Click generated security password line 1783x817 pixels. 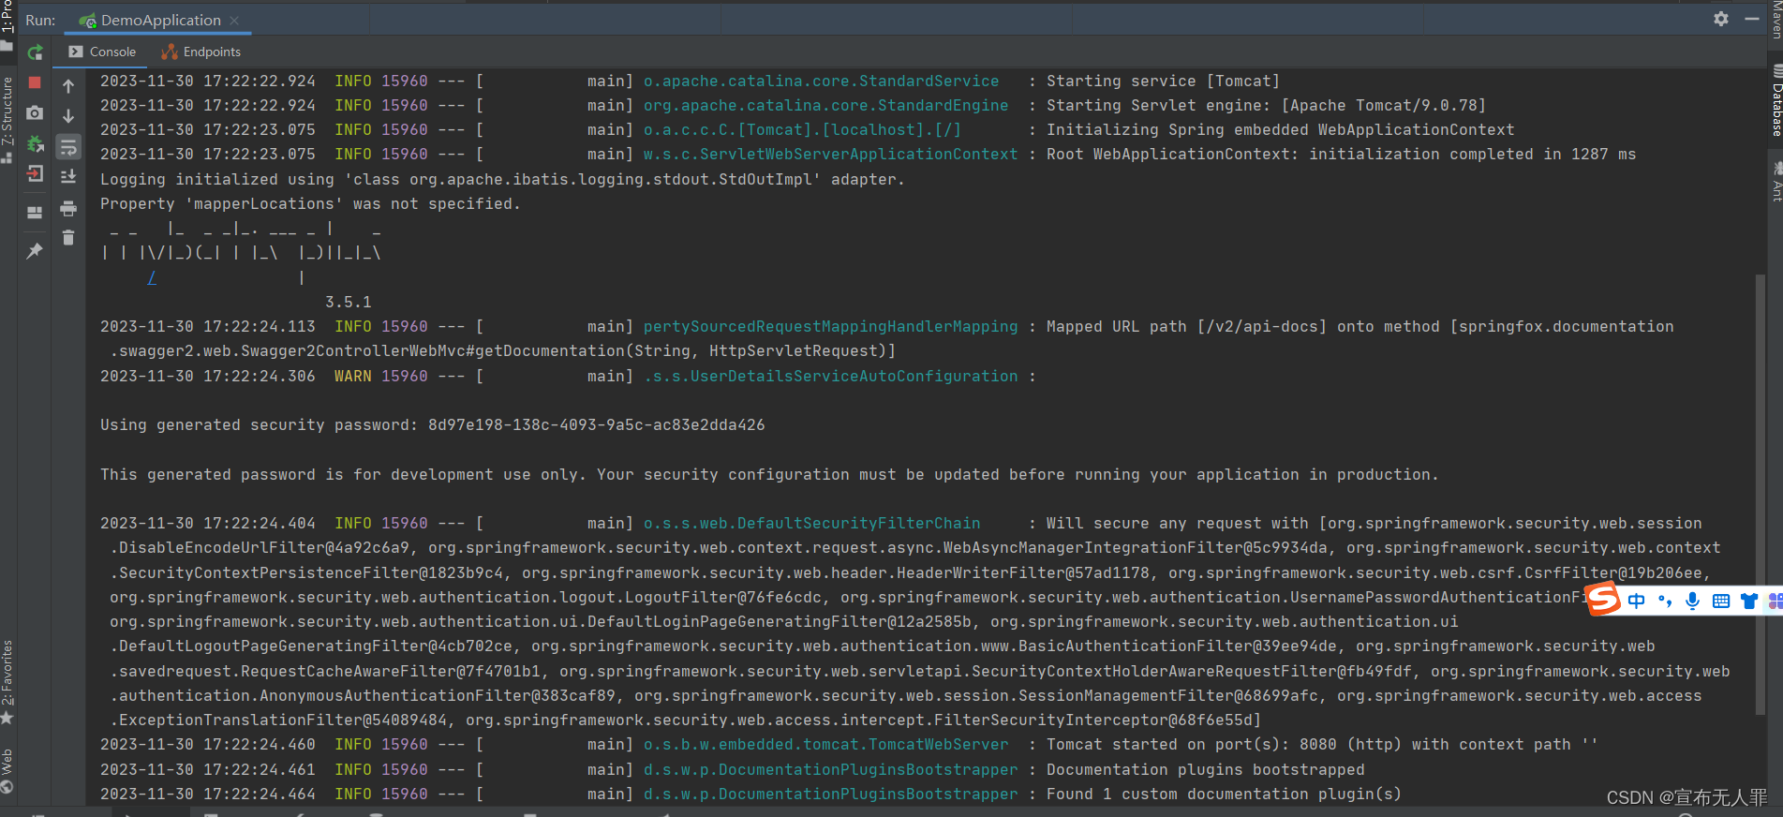click(433, 425)
